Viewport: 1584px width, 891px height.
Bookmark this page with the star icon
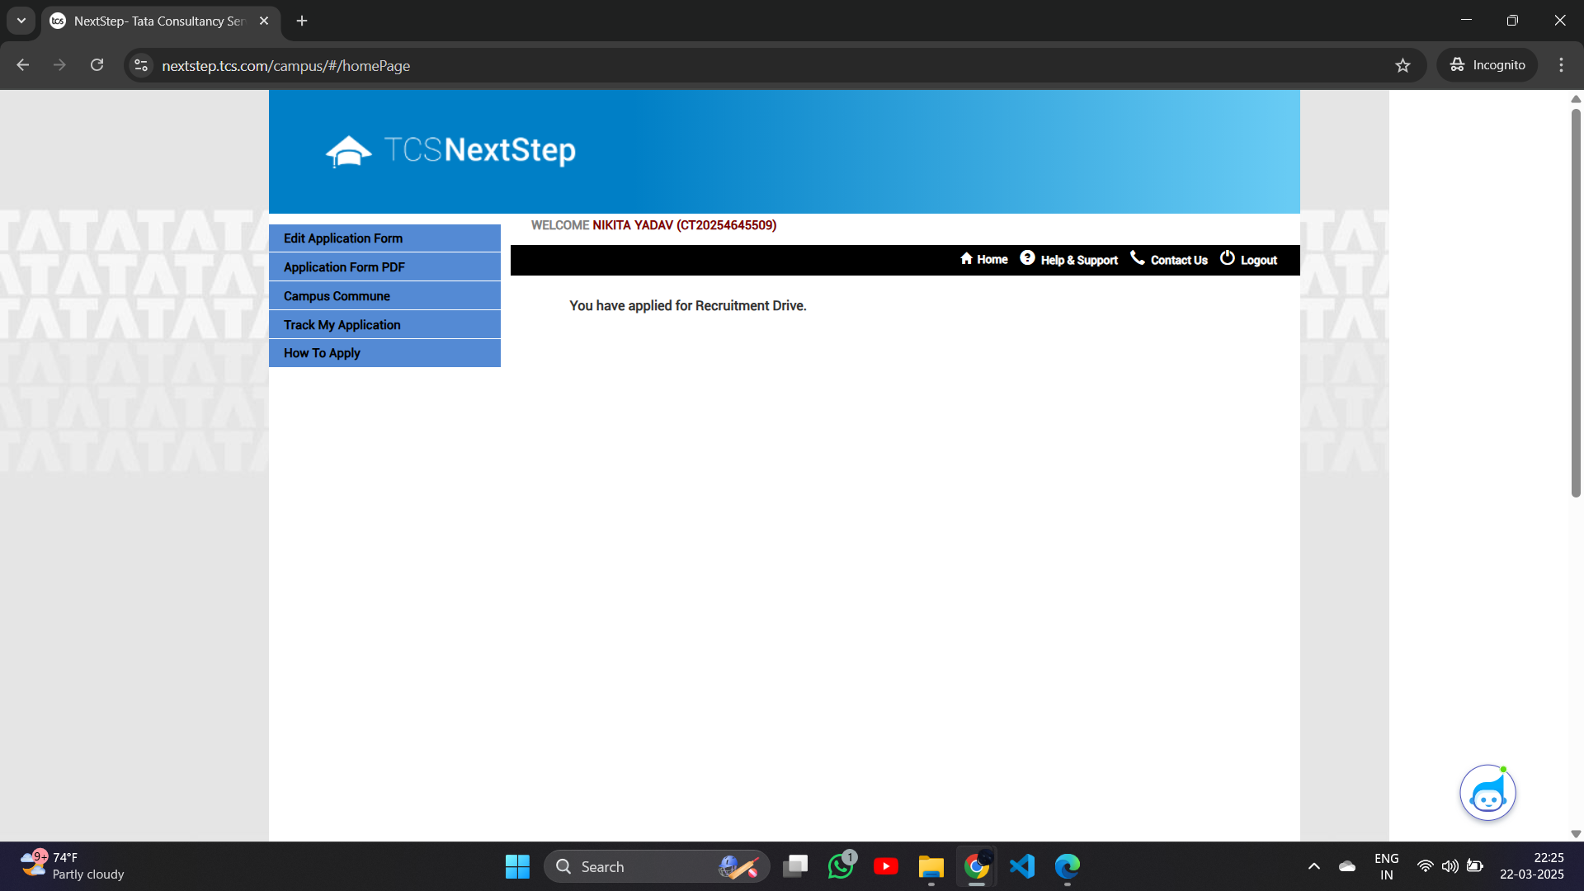1402,65
